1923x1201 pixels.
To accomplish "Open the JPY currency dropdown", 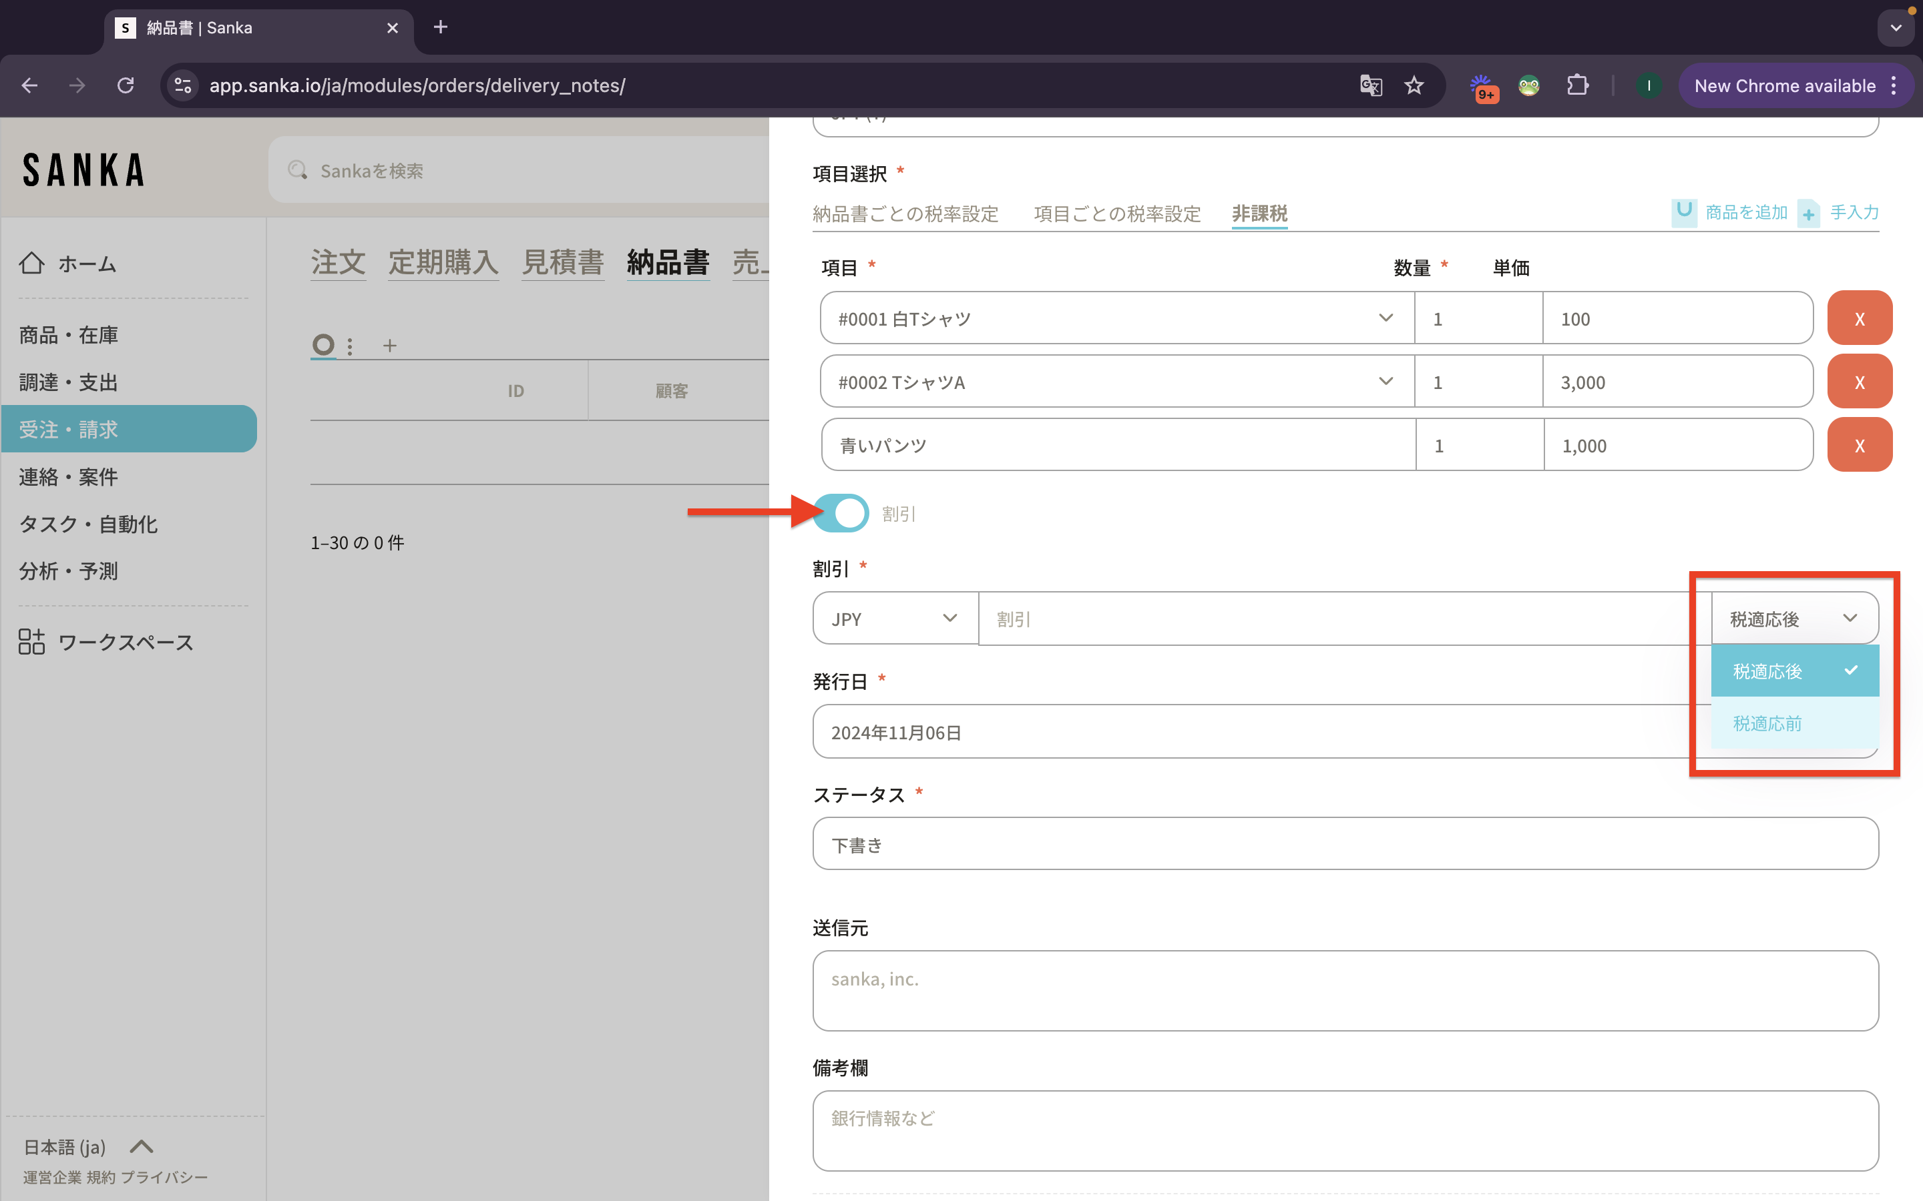I will (895, 619).
